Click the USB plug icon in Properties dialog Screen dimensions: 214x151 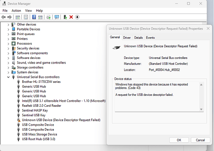point(116,48)
